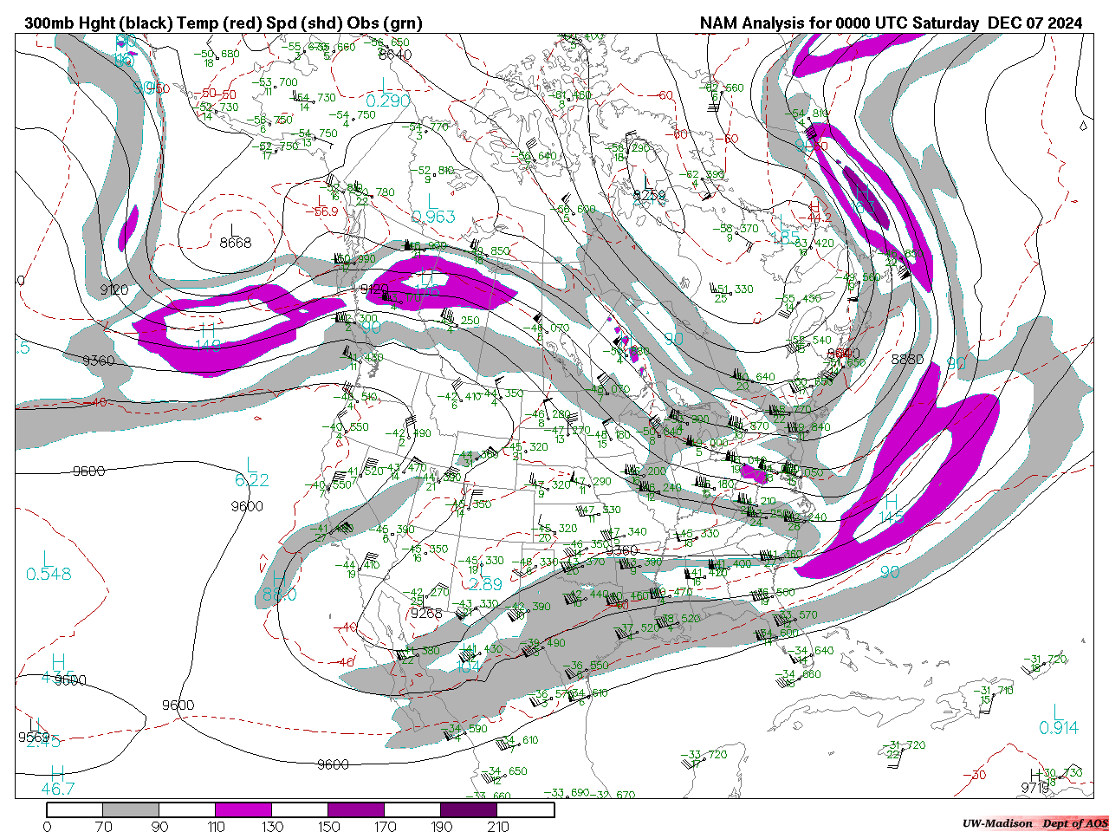Click the "-31 710" station observation
The height and width of the screenshot is (832, 1109).
pyautogui.click(x=992, y=691)
